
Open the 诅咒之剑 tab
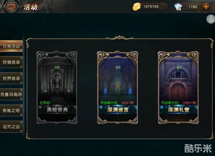tap(11, 127)
